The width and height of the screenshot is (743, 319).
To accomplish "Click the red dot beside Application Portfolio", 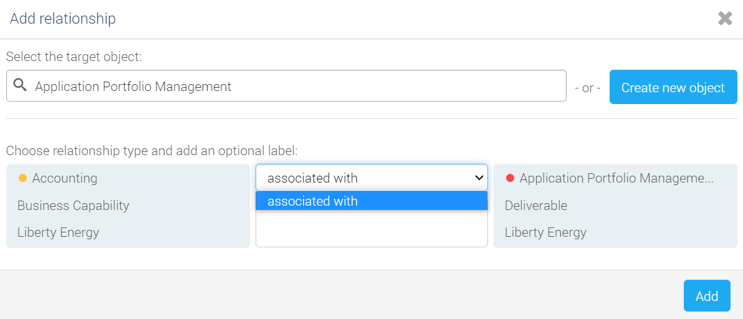I will click(510, 178).
